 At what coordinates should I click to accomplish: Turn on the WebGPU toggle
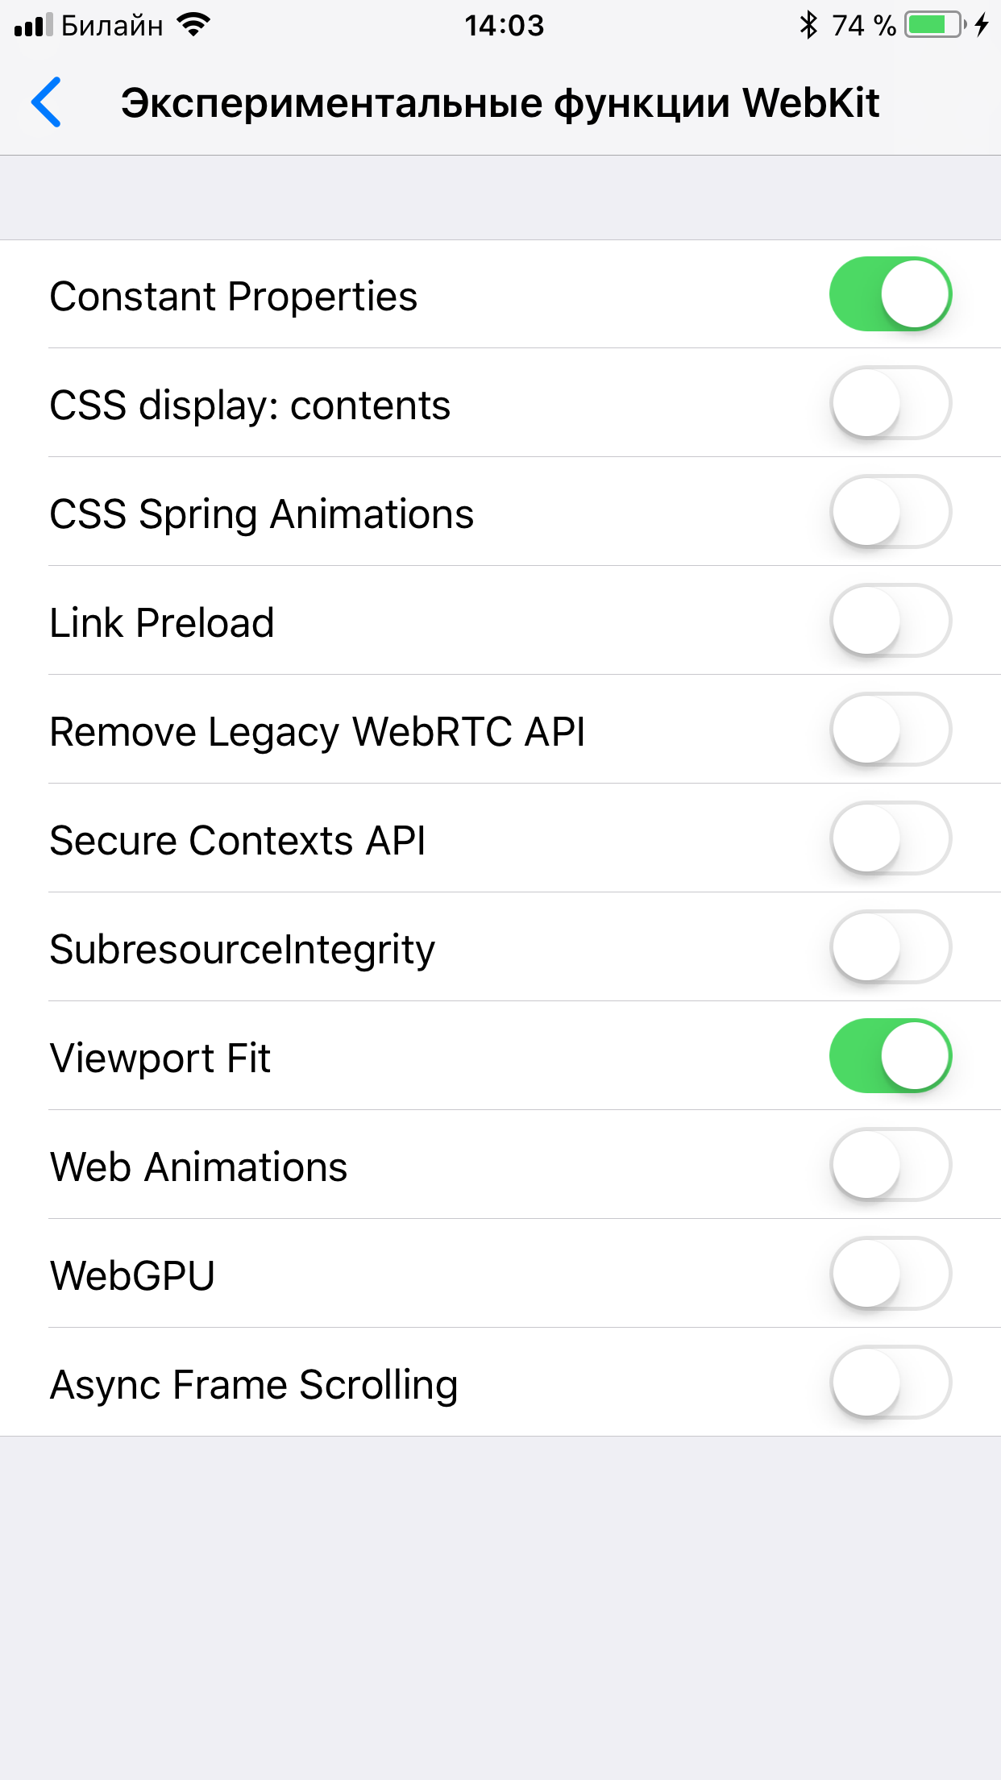[891, 1274]
